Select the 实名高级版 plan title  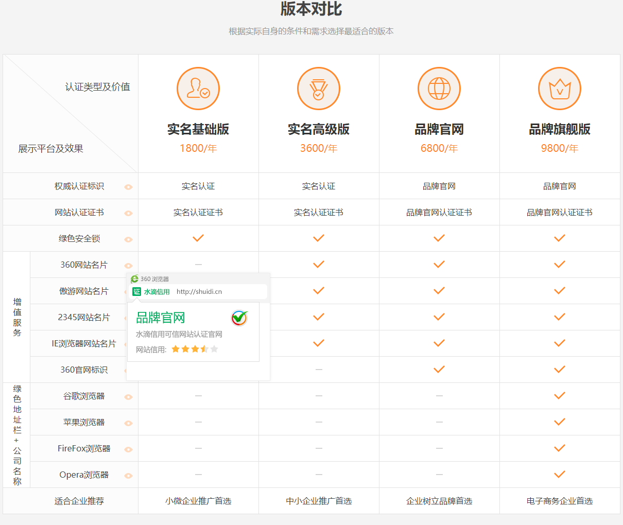click(319, 129)
